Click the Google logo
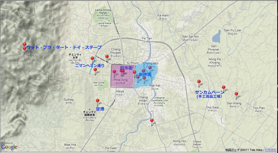The image size is (278, 153). pyautogui.click(x=9, y=147)
